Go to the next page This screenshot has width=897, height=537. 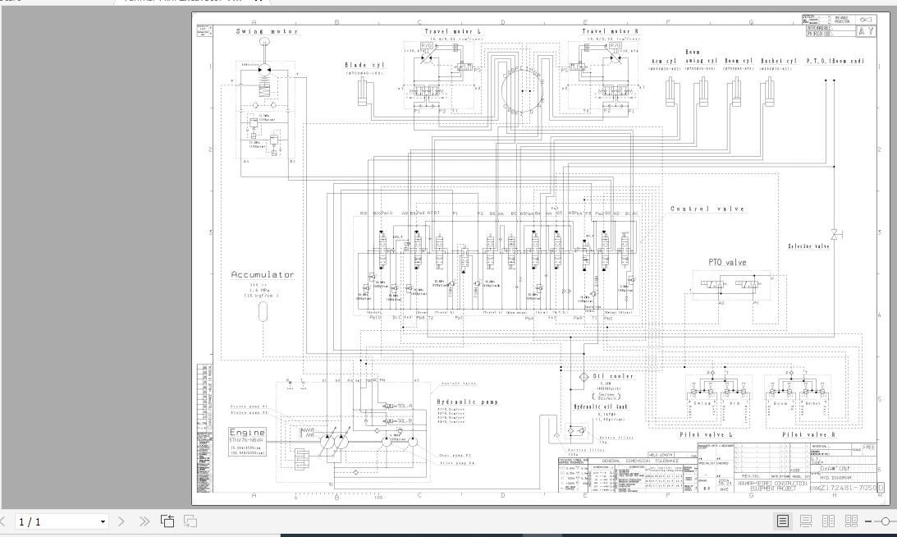[121, 521]
